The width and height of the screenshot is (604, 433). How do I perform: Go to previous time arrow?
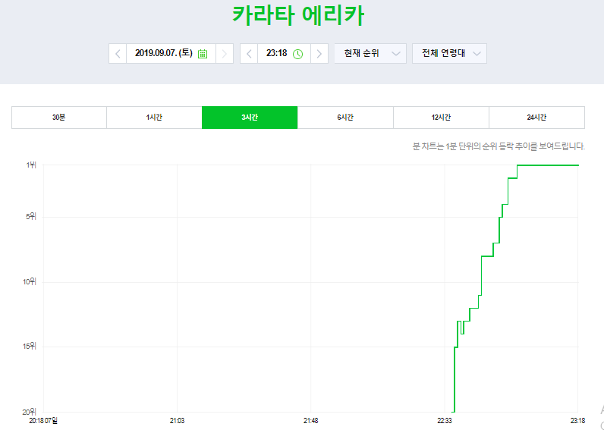(x=249, y=54)
